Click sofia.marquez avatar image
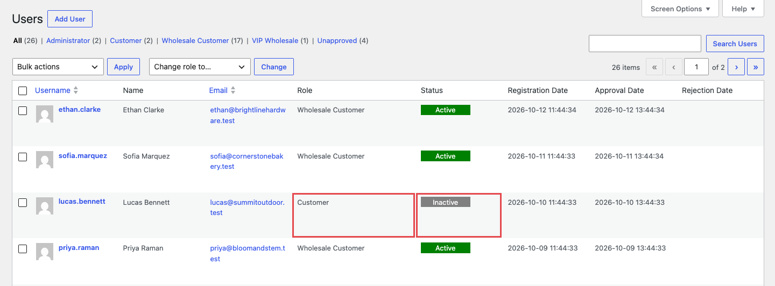Image resolution: width=775 pixels, height=286 pixels. click(44, 160)
